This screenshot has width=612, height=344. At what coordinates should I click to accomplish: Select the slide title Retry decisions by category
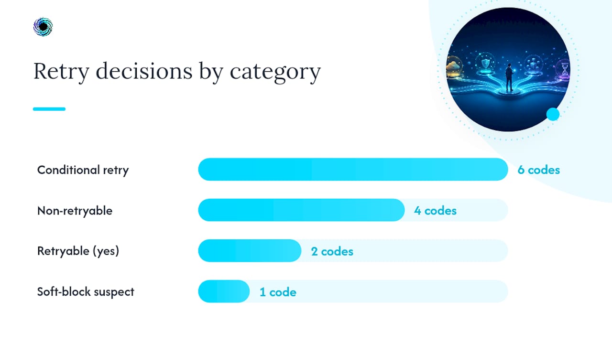coord(177,72)
